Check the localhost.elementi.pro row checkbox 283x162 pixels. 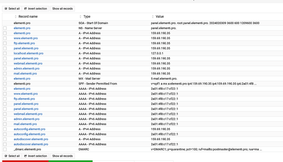click(x=5, y=53)
